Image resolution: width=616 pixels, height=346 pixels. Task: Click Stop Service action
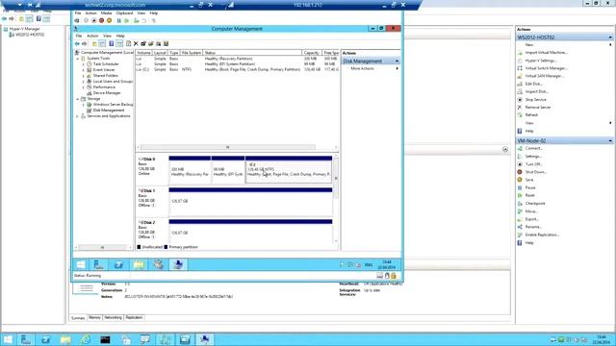click(x=535, y=99)
